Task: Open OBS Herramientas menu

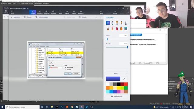Action: (38, 3)
